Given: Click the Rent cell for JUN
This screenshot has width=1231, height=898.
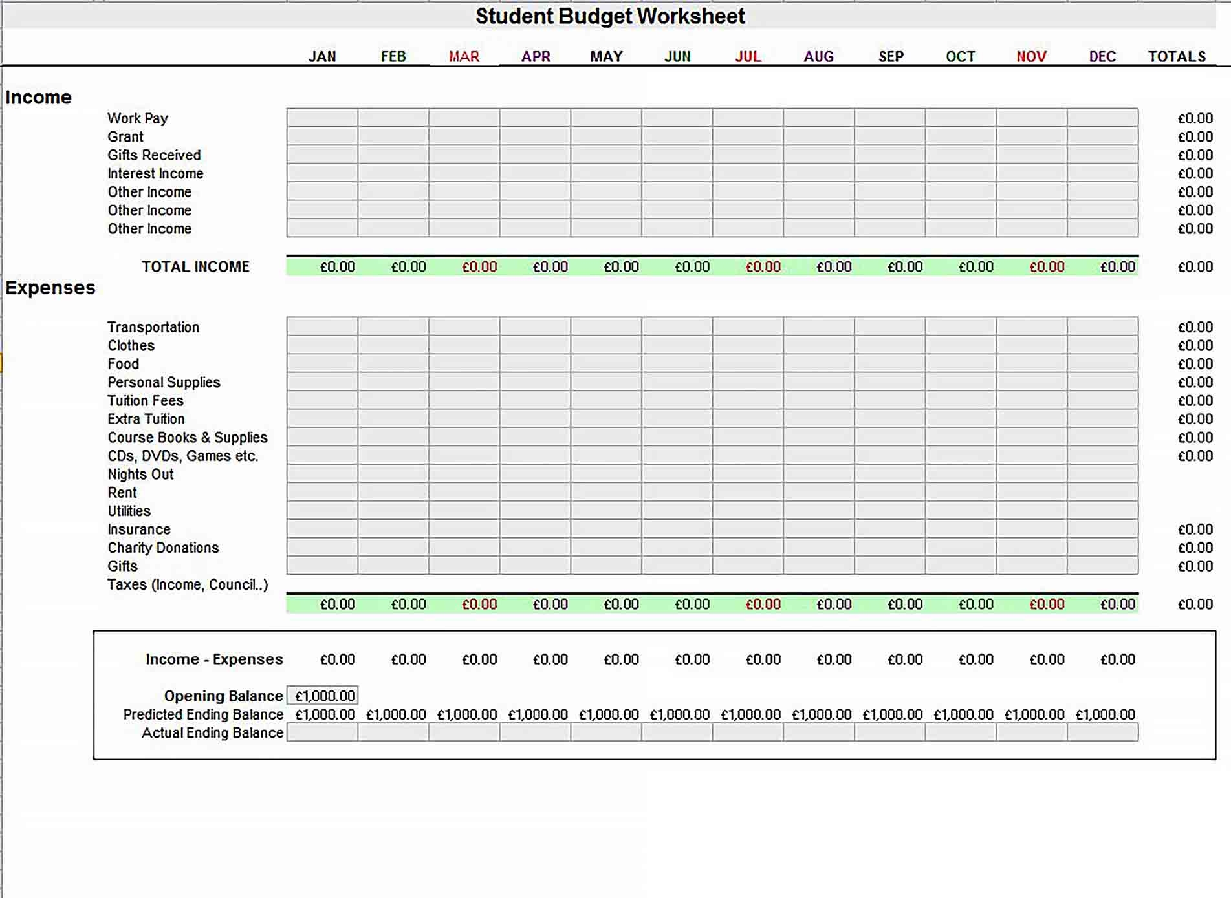Looking at the screenshot, I should pos(677,493).
